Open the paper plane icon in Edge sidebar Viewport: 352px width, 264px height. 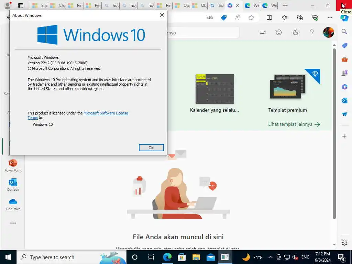tap(344, 114)
